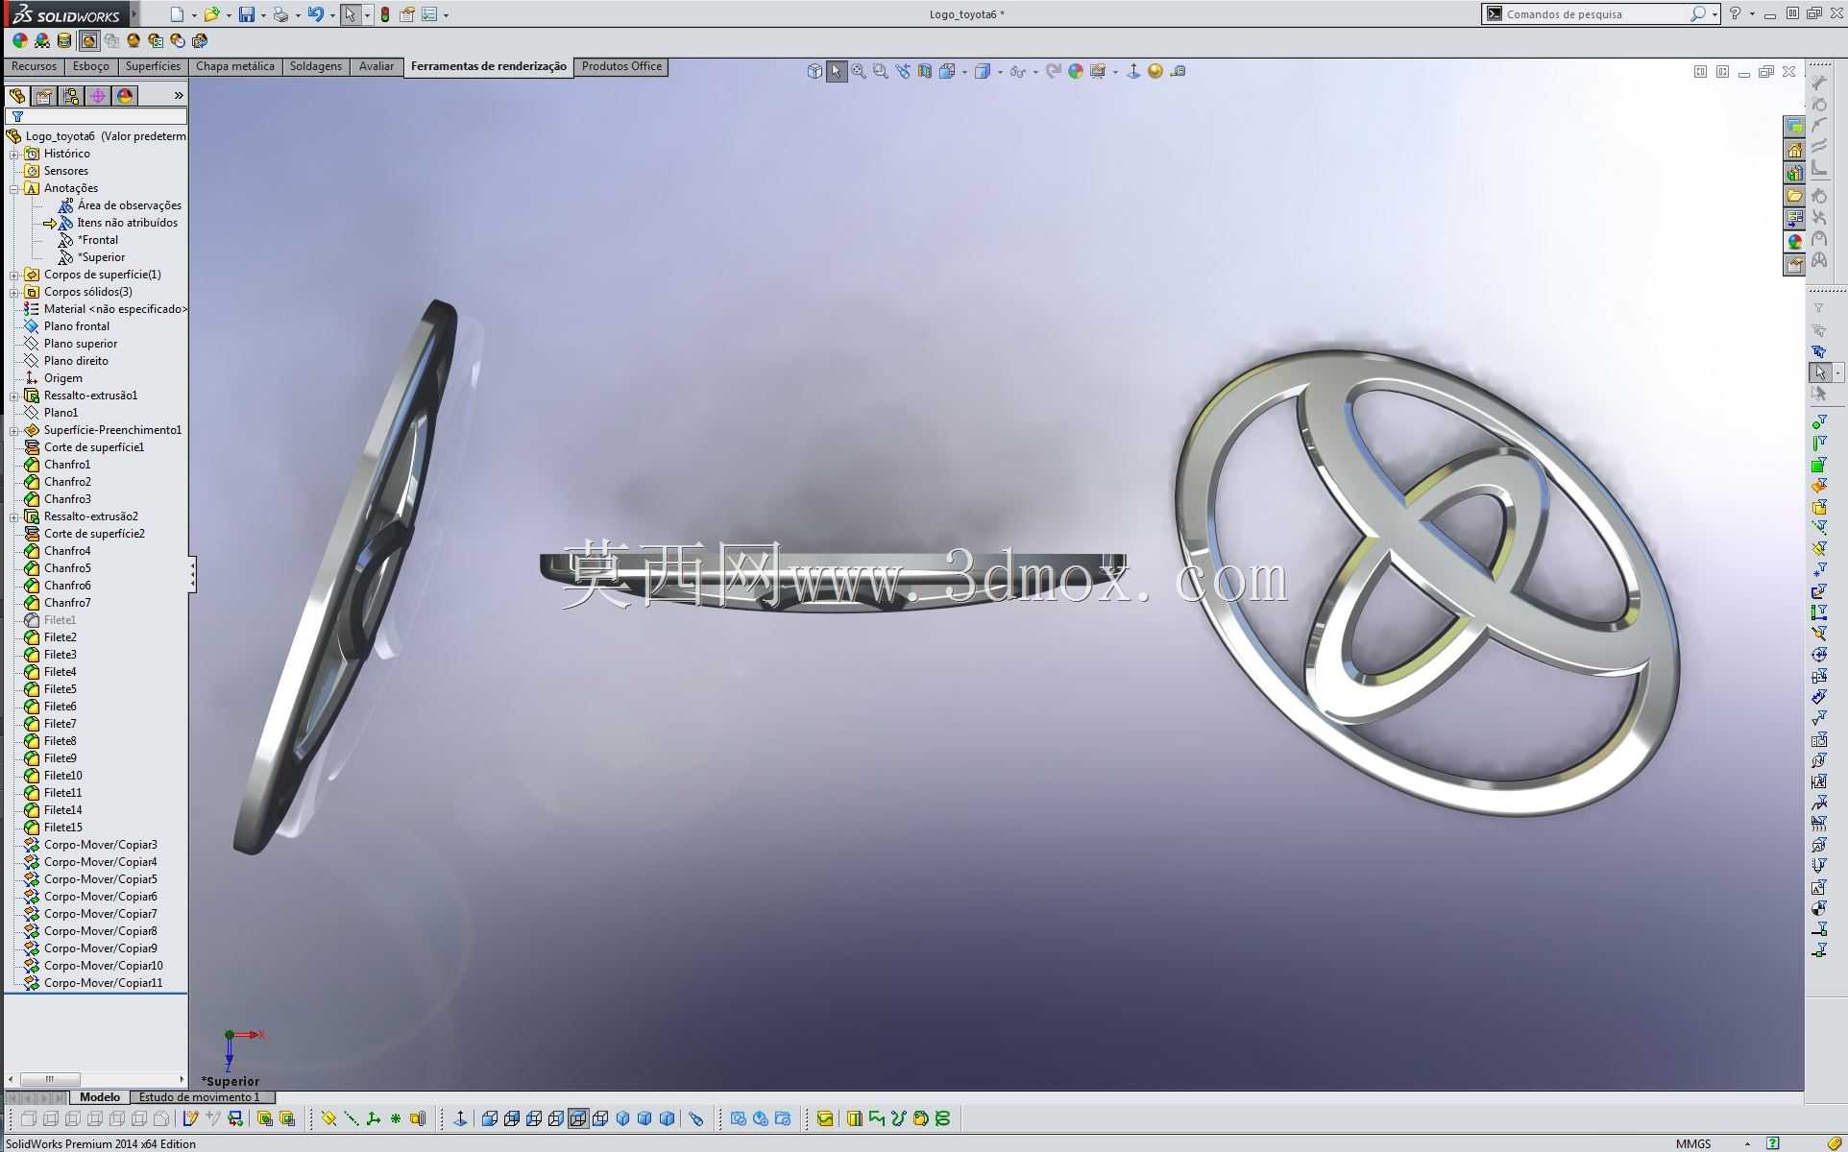Click Material <não especificado> item
Image resolution: width=1848 pixels, height=1152 pixels.
pos(115,309)
